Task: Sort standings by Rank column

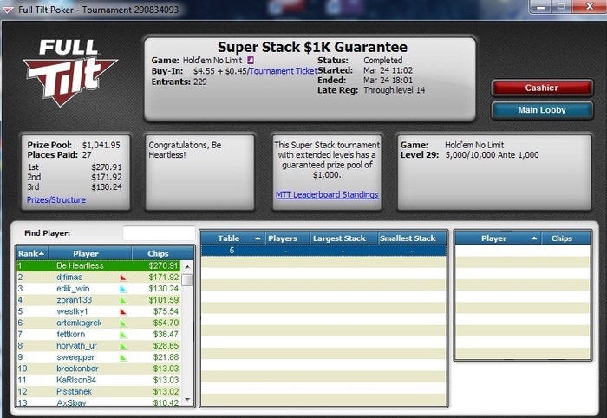Action: coord(32,253)
